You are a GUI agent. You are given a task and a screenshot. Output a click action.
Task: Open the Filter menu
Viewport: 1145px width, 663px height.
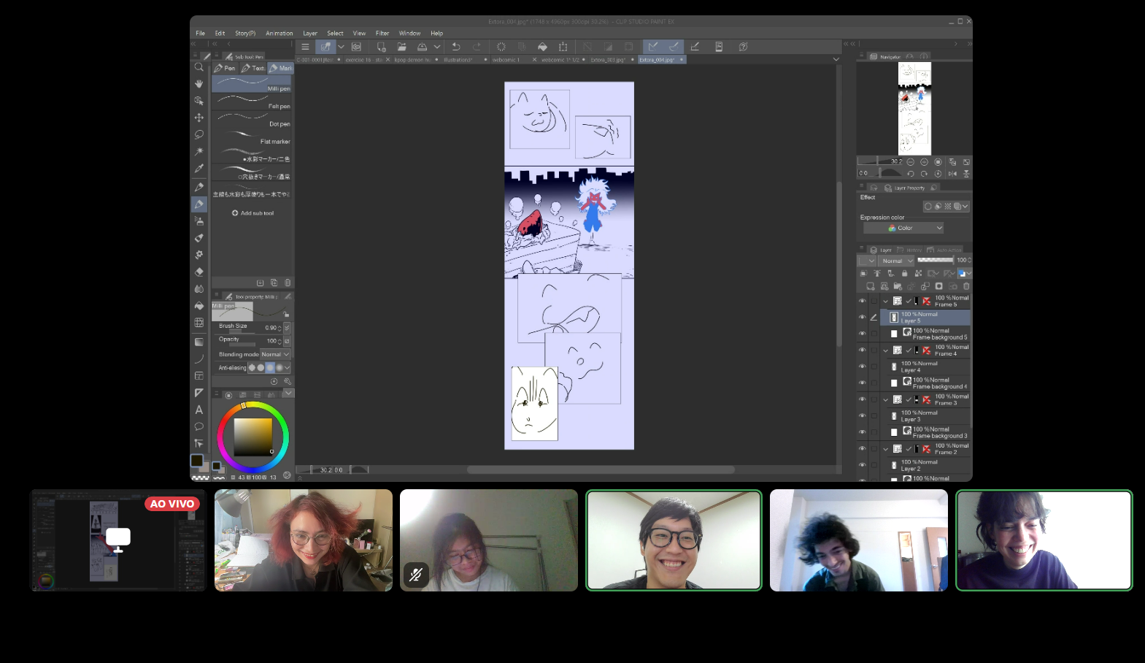pos(382,33)
